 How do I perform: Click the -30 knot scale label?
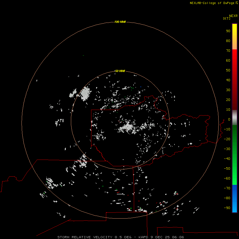[x=227, y=149]
